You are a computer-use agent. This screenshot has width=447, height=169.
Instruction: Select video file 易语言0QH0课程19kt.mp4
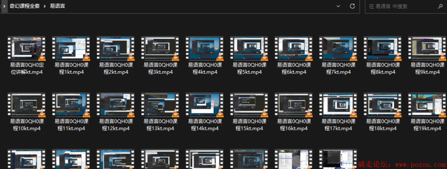[x=427, y=105]
